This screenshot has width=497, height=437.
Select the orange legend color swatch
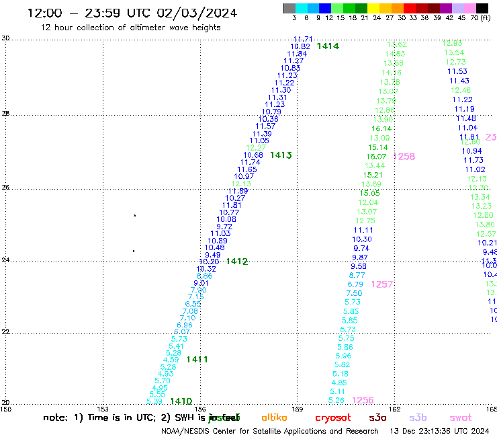pyautogui.click(x=397, y=8)
